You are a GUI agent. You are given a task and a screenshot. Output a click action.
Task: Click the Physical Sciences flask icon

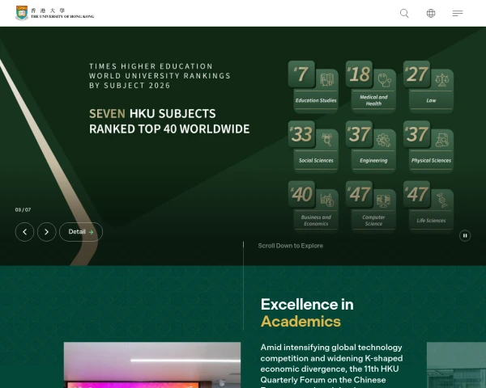click(x=442, y=140)
